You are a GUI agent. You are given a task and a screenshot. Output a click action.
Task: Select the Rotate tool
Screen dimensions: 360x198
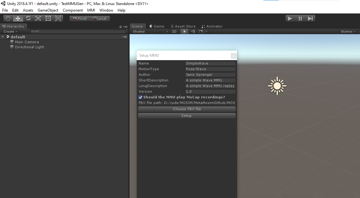(28, 18)
